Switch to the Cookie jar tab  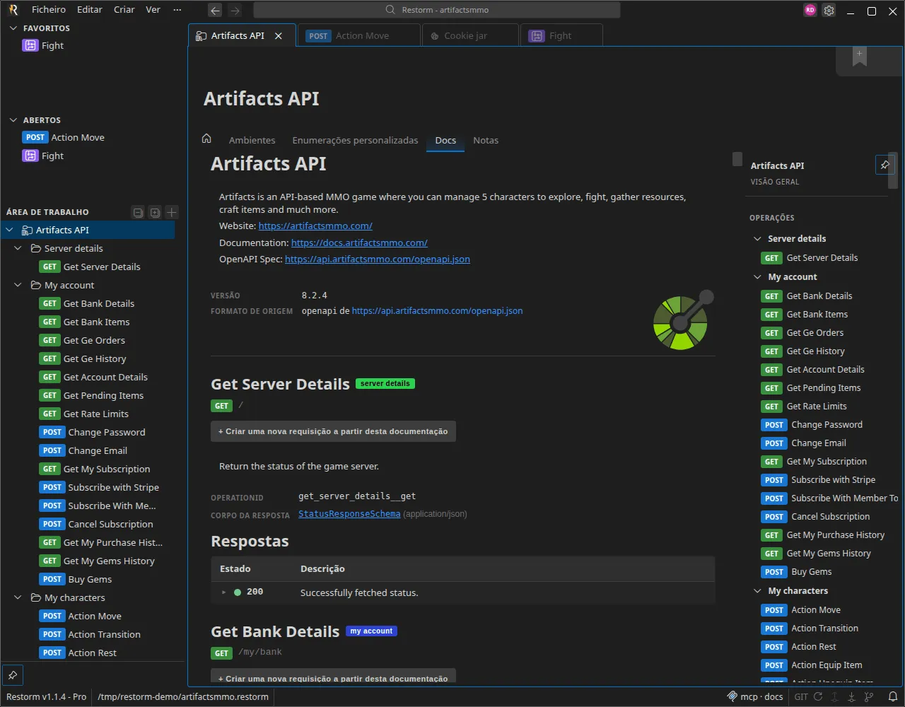pos(469,35)
